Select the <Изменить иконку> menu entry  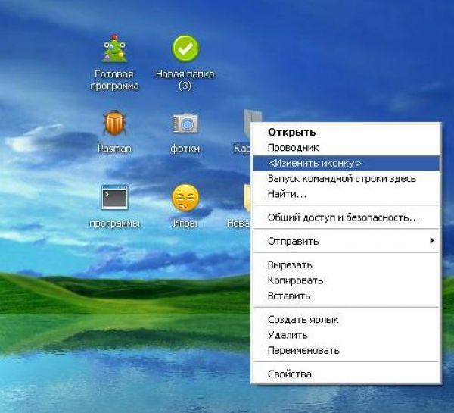click(347, 163)
